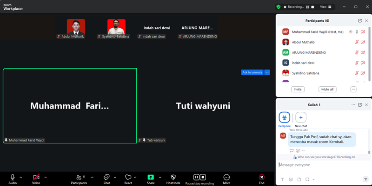The height and width of the screenshot is (186, 372).
Task: Click video-off icon for ARJUNG MARENDENG
Action: [363, 52]
